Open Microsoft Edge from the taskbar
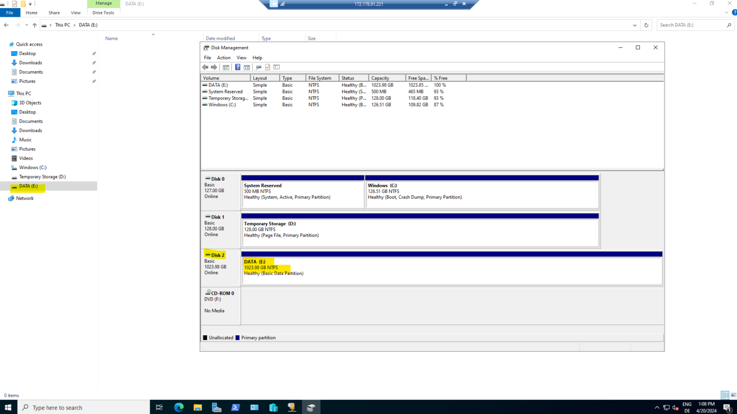 (178, 407)
